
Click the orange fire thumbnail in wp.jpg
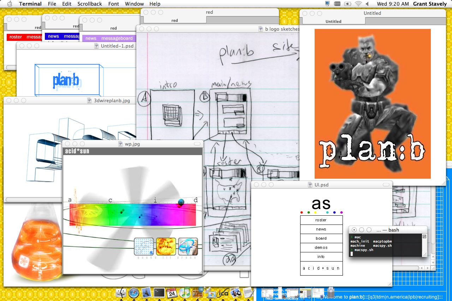166,246
